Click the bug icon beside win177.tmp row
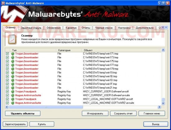The image size is (171, 130). pyautogui.click(x=13, y=65)
